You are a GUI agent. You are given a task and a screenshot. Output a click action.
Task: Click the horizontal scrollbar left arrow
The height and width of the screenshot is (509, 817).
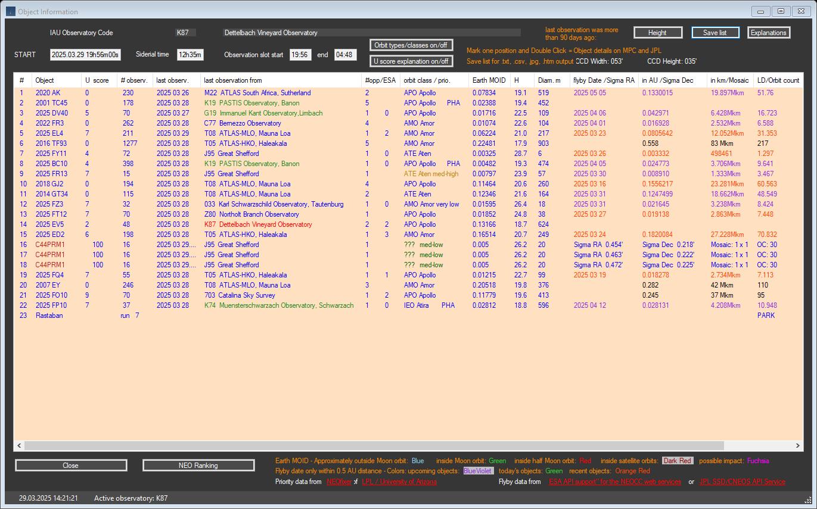tap(19, 445)
